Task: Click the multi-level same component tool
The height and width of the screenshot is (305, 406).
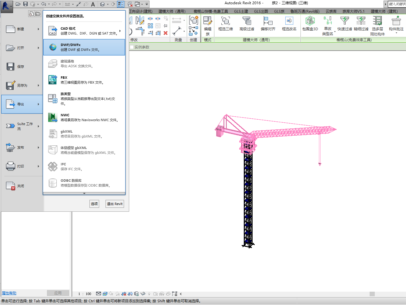Action: coord(377,26)
